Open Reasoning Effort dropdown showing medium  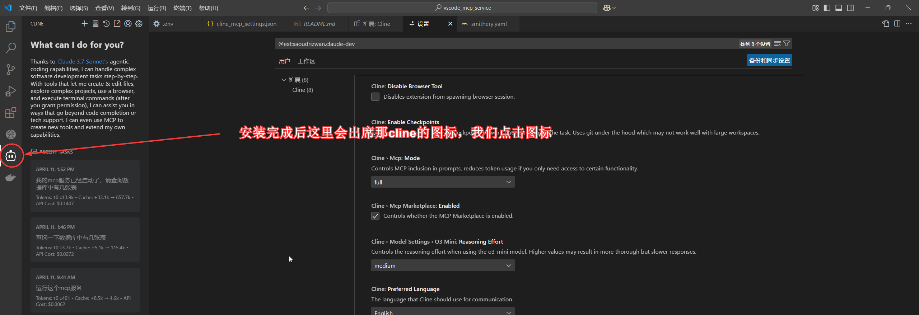(443, 265)
